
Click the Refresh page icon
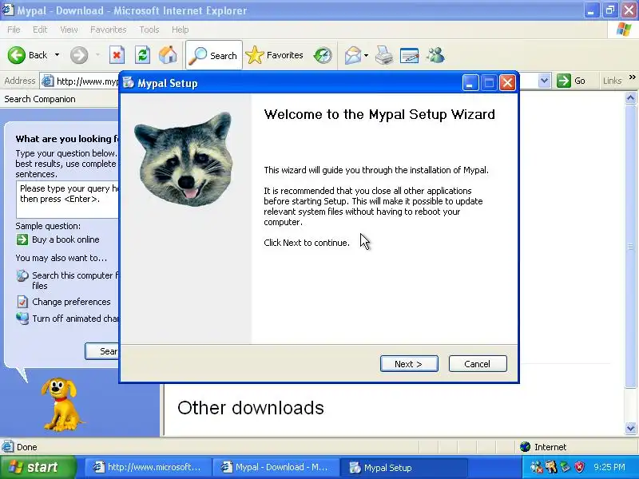point(143,55)
